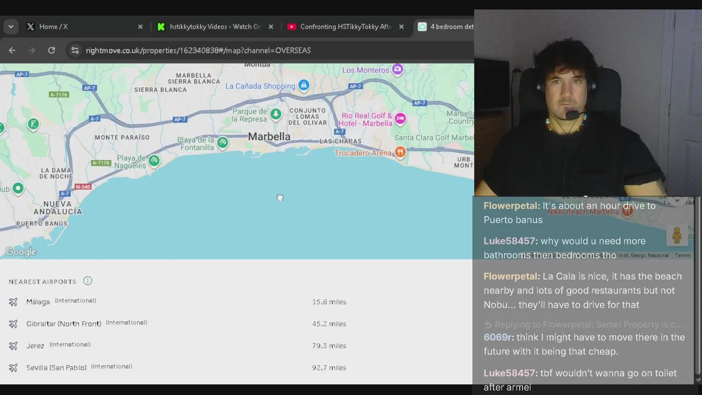
Task: Select Málaga airport name
Action: pyautogui.click(x=38, y=302)
